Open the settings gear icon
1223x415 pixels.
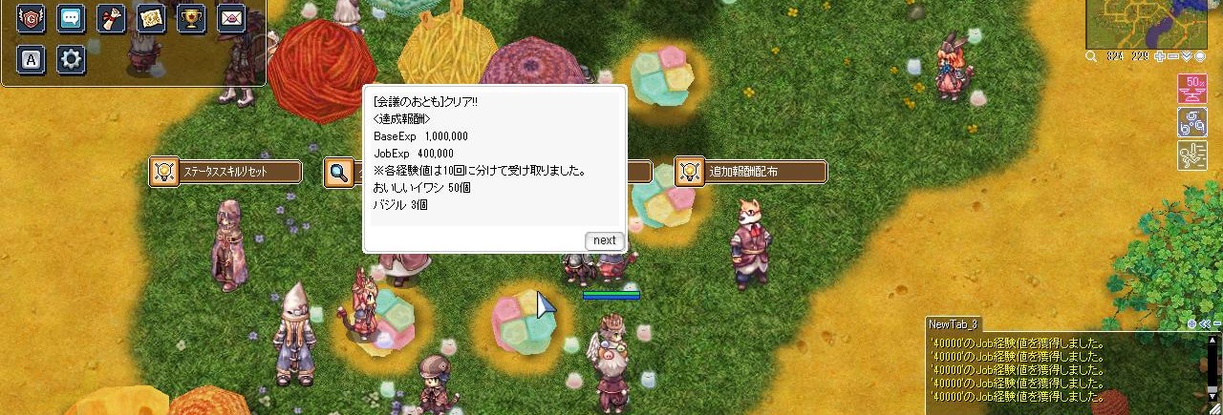[x=71, y=59]
